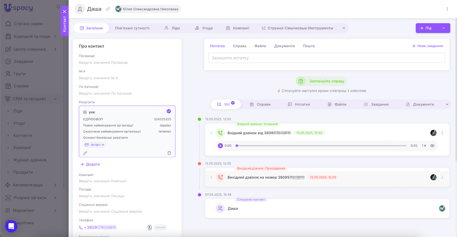Select the Нотатки filter in timeline
The width and height of the screenshot is (457, 237).
[x=299, y=104]
